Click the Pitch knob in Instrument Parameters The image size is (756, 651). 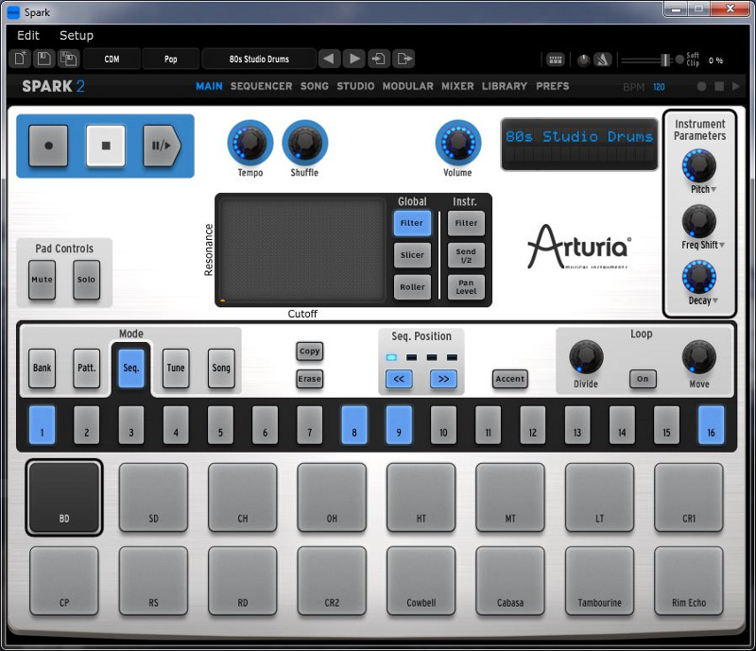pyautogui.click(x=698, y=166)
